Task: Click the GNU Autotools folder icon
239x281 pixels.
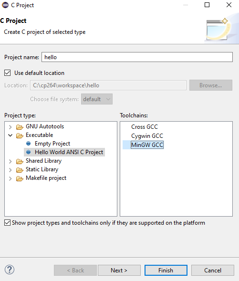Action: (20, 127)
